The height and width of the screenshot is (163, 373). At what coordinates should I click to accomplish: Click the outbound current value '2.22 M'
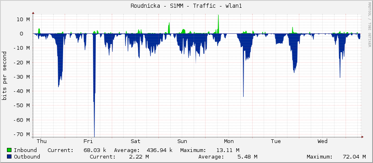[x=139, y=156]
